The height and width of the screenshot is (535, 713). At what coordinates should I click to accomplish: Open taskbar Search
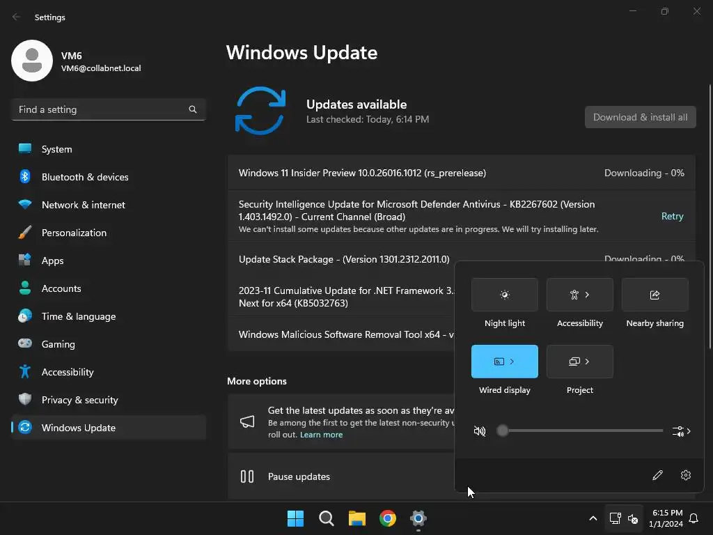[x=326, y=518]
